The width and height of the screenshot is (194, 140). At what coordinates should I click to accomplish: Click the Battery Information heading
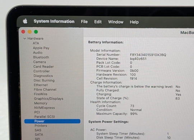click(106, 42)
